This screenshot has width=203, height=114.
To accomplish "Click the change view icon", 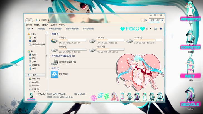I will [147, 29].
